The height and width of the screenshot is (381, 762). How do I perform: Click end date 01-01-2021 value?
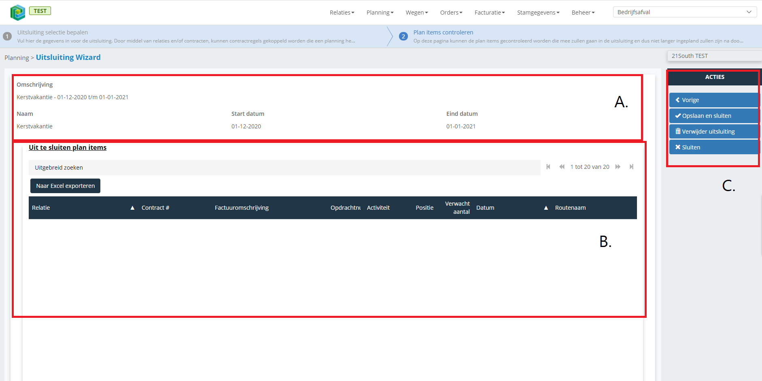pos(461,126)
